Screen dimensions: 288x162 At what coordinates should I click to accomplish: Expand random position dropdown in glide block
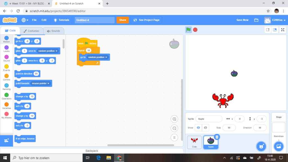pyautogui.click(x=57, y=51)
